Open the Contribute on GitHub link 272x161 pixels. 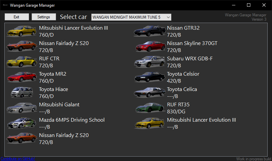click(18, 159)
